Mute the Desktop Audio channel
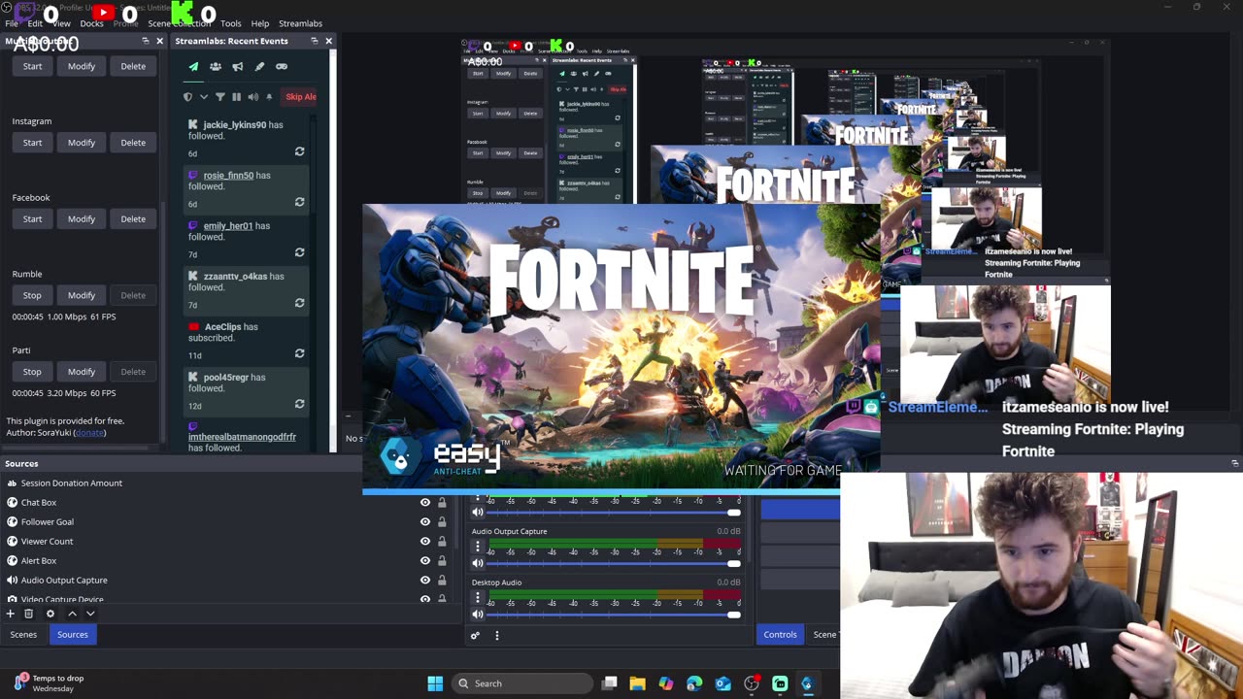 tap(478, 614)
